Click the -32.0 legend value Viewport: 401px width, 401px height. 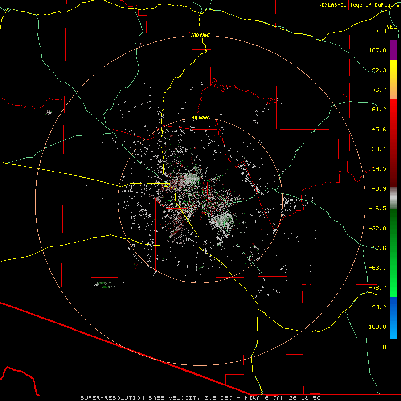coord(377,229)
